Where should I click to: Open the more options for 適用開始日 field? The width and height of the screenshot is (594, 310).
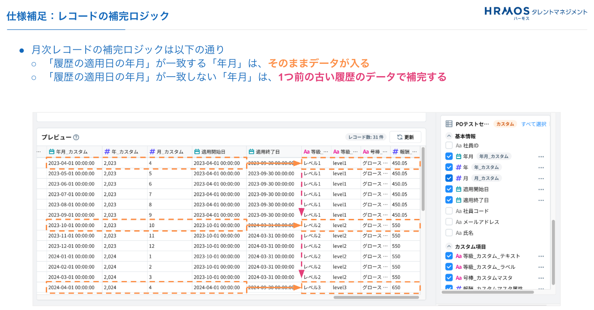pyautogui.click(x=541, y=189)
